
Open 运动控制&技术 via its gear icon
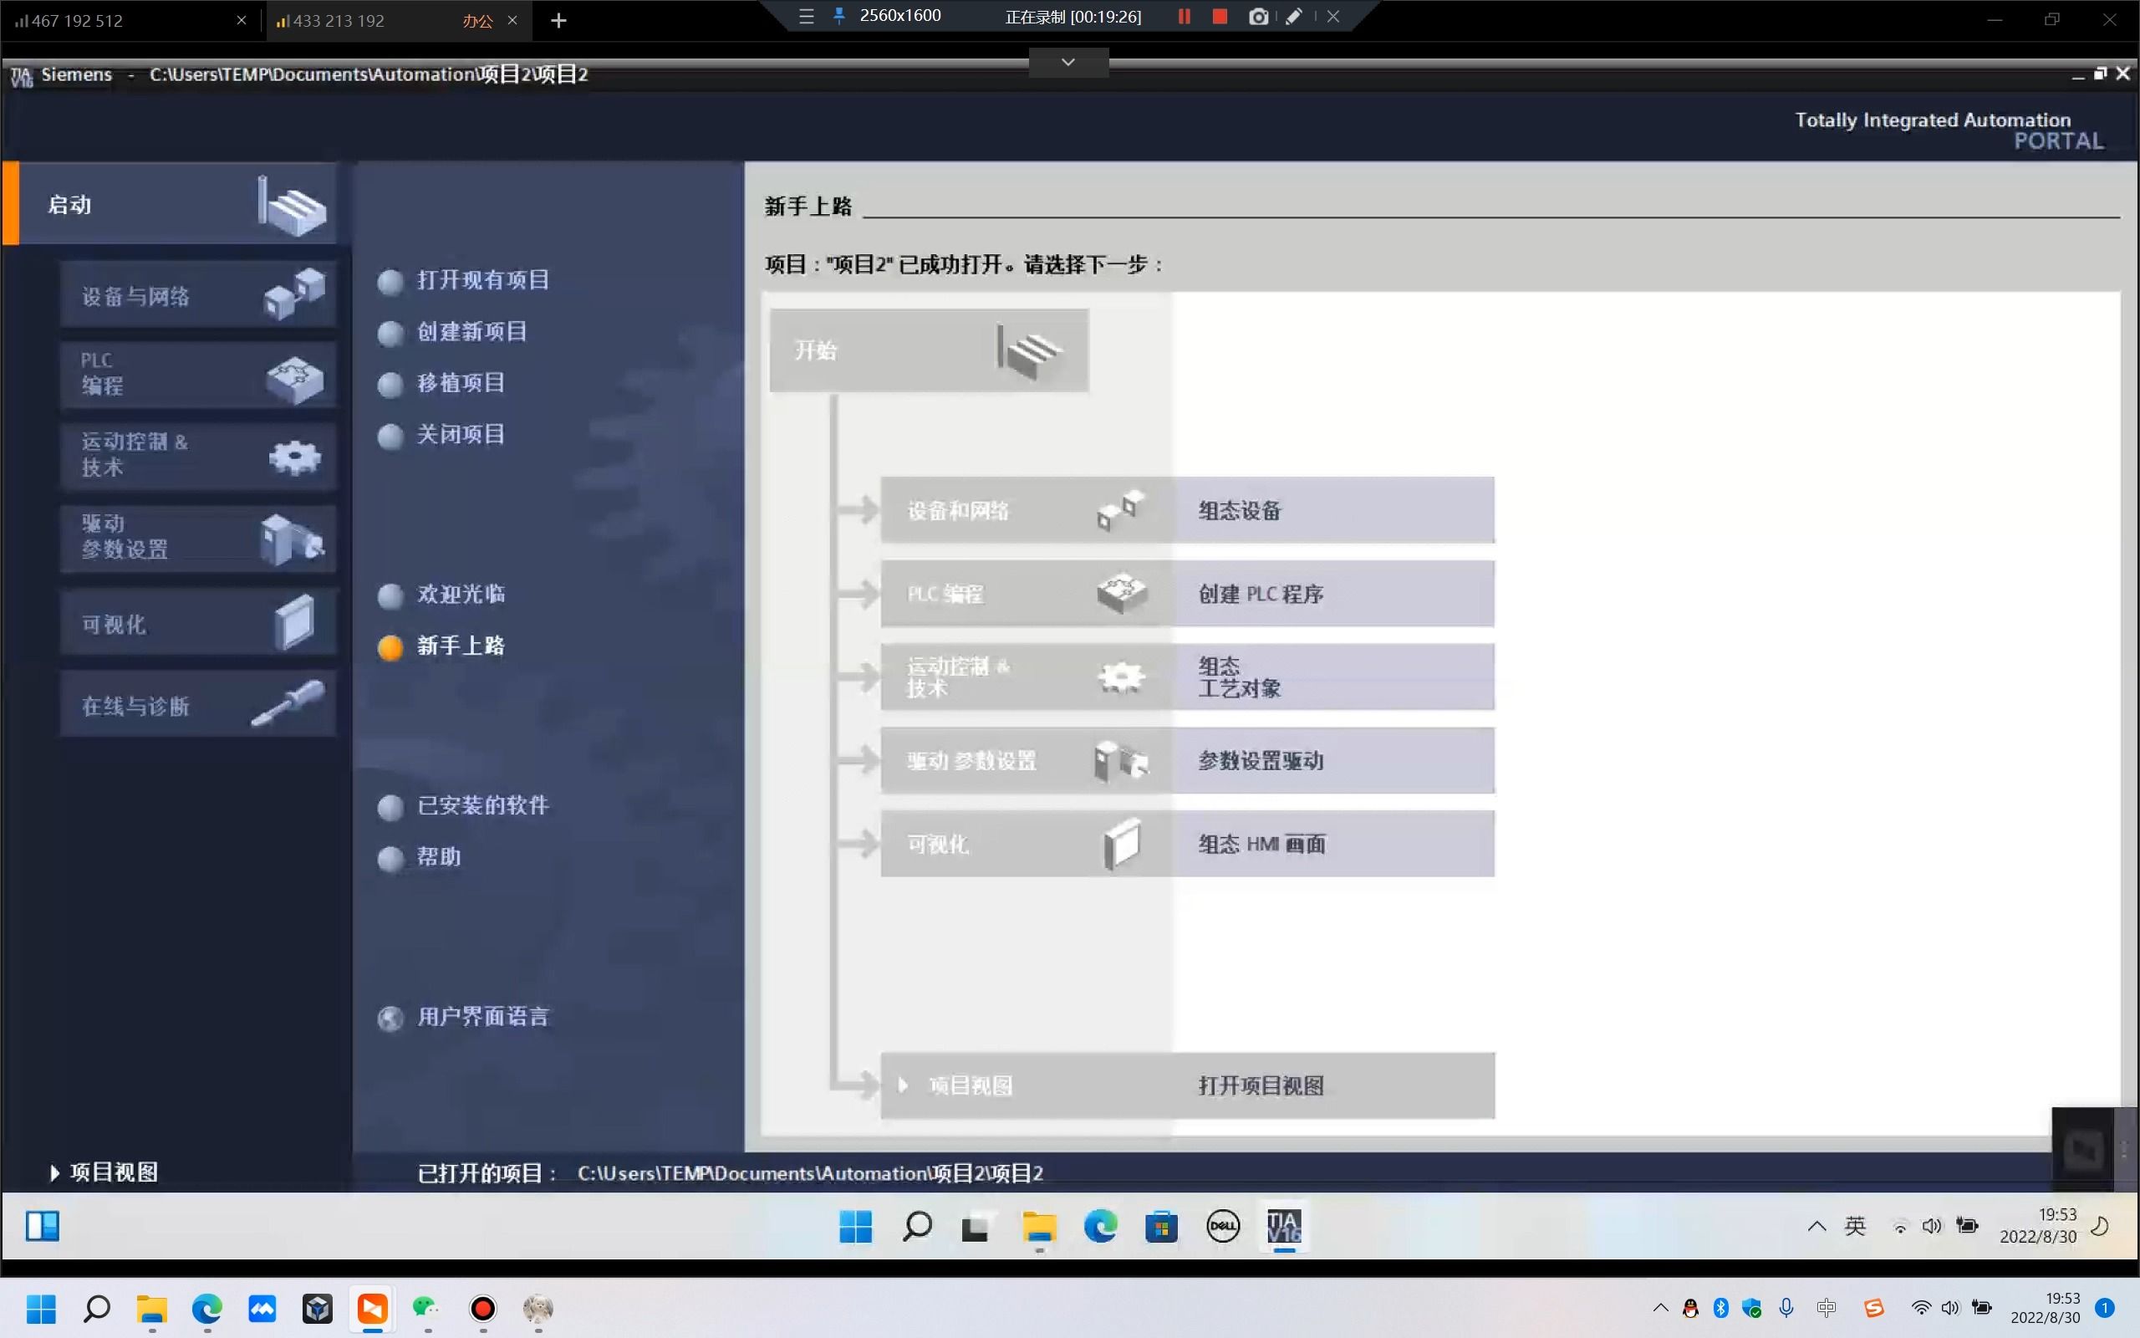click(293, 455)
